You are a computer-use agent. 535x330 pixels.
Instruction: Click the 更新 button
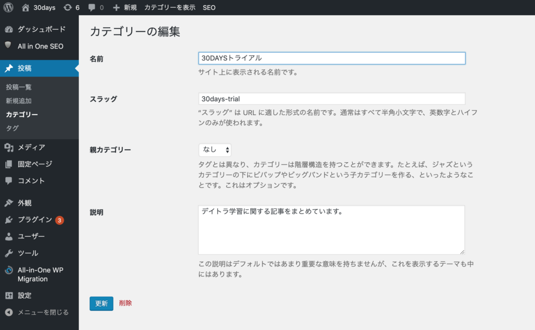coord(101,303)
